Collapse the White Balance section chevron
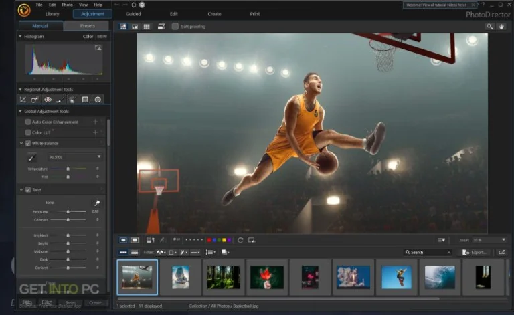The width and height of the screenshot is (514, 315). 21,143
